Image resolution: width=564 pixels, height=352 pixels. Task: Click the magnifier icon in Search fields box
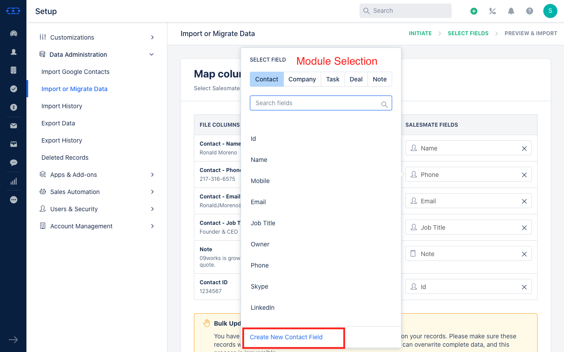click(x=384, y=104)
